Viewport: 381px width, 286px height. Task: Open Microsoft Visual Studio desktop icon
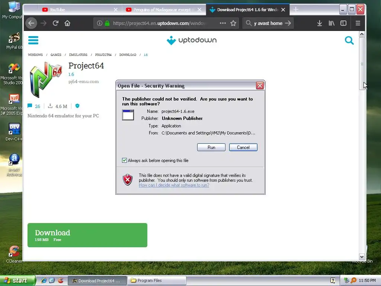pyautogui.click(x=12, y=74)
